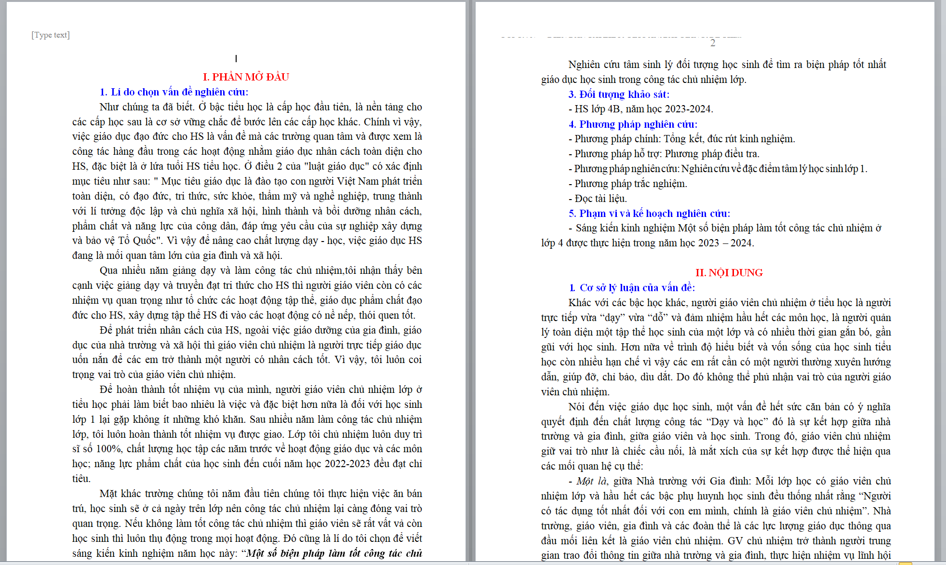The height and width of the screenshot is (565, 946).
Task: Click line starting 'Nghiên cứu tâm sinh lý đối tượng'
Action: 727,65
